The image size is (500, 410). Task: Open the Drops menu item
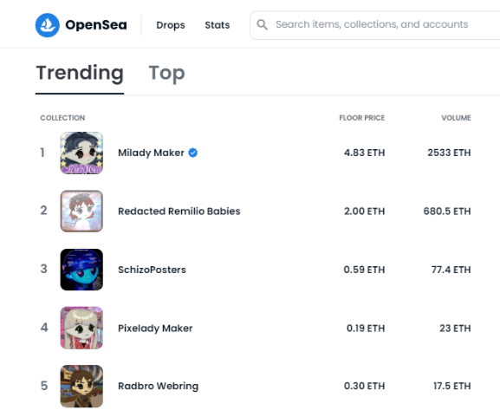[171, 25]
